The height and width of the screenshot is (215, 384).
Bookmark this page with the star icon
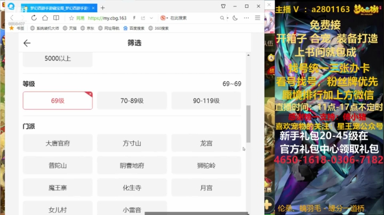[71, 18]
